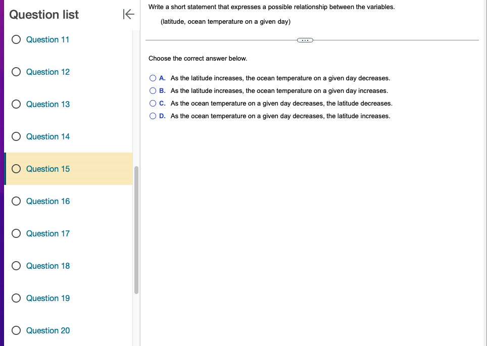Select answer choice C
Screen dimensions: 487x346
point(153,103)
